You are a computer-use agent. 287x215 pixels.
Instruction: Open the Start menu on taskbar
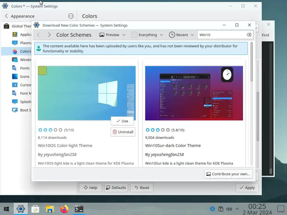coord(6,209)
